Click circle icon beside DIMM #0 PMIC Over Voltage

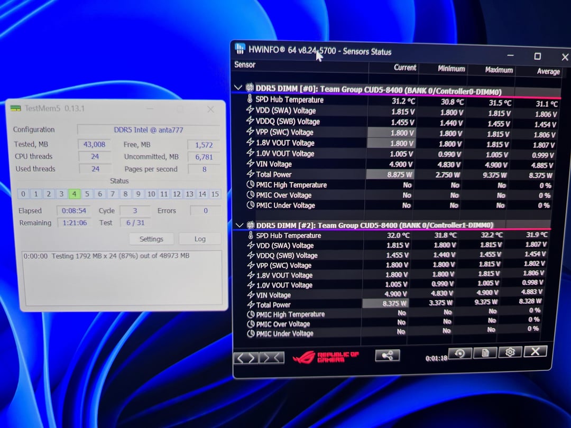click(x=251, y=194)
